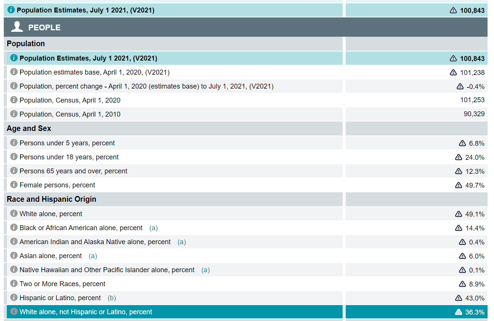Image resolution: width=494 pixels, height=321 pixels.
Task: Click info icon for Population estimates base
Action: click(14, 72)
